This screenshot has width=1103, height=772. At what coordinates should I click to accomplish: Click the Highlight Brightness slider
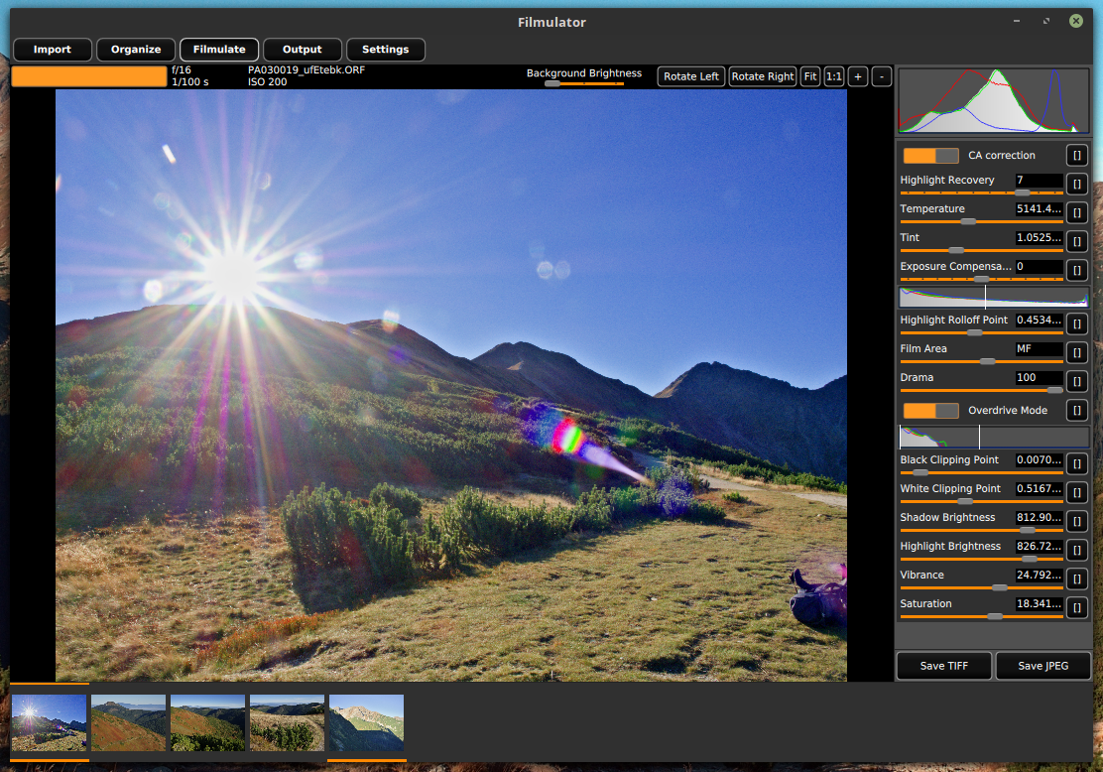(x=981, y=559)
